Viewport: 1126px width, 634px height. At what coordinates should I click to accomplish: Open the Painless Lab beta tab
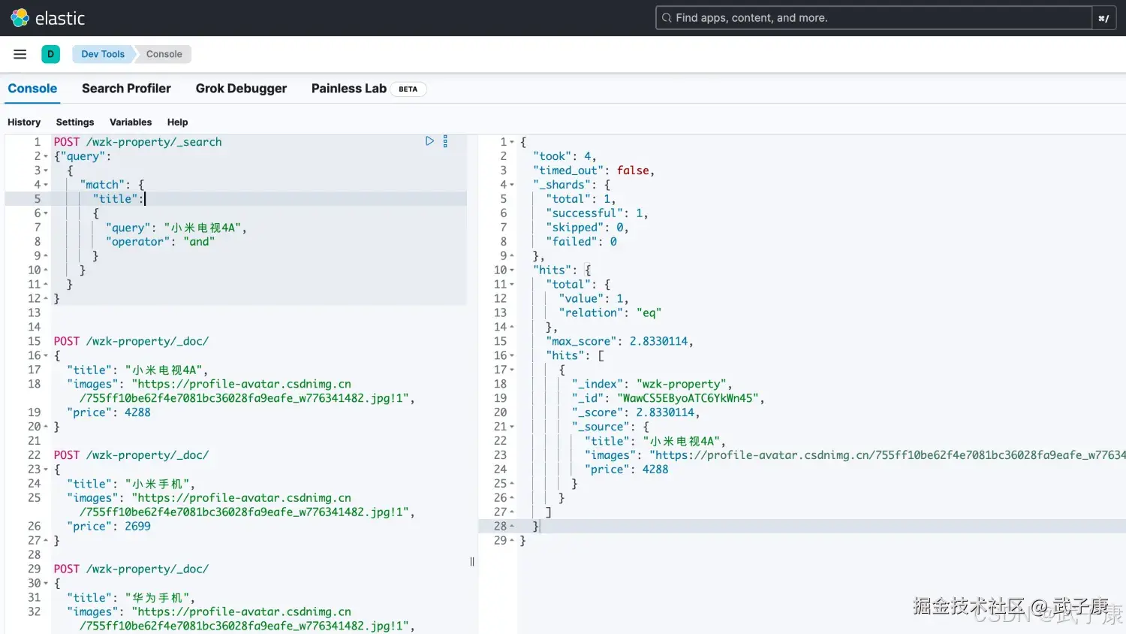pyautogui.click(x=348, y=88)
